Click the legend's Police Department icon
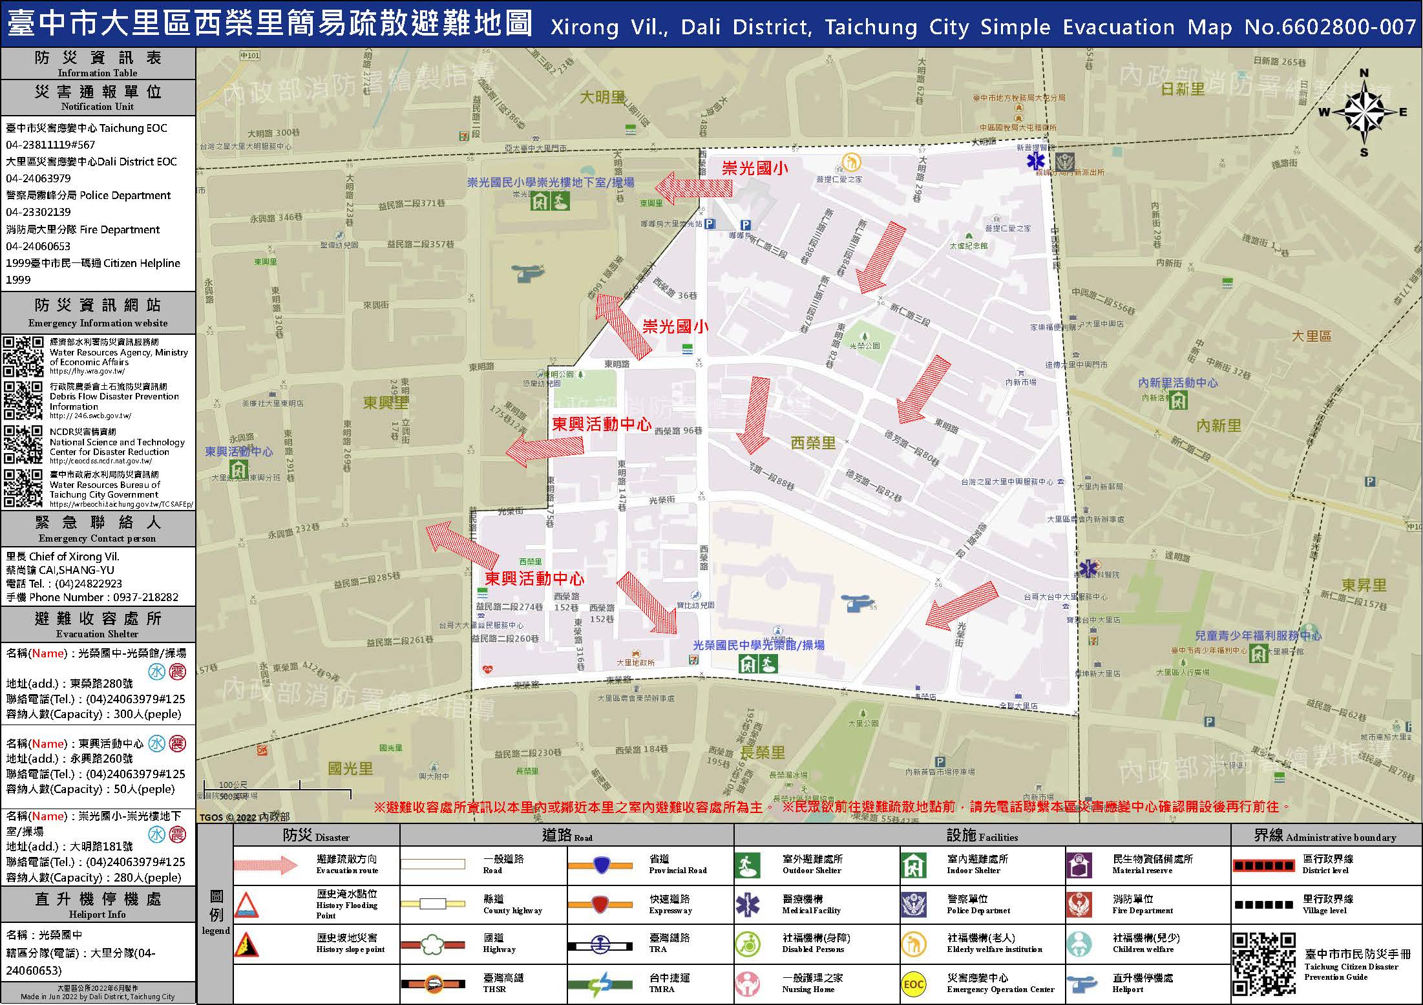This screenshot has width=1423, height=1005. pyautogui.click(x=914, y=905)
